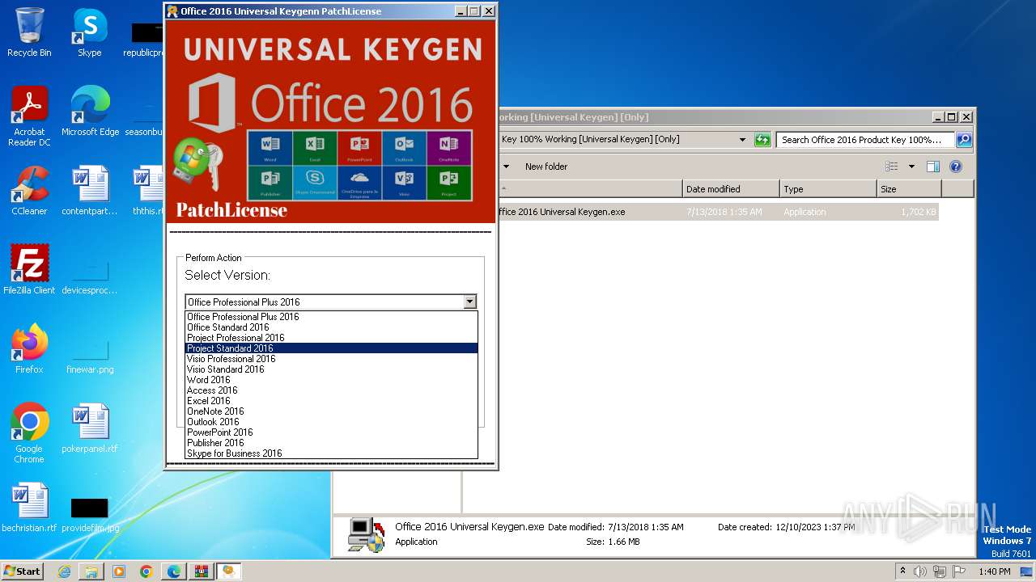Select highlighted Project Standard 2016 entry
Viewport: 1036px width, 582px height.
tap(331, 348)
